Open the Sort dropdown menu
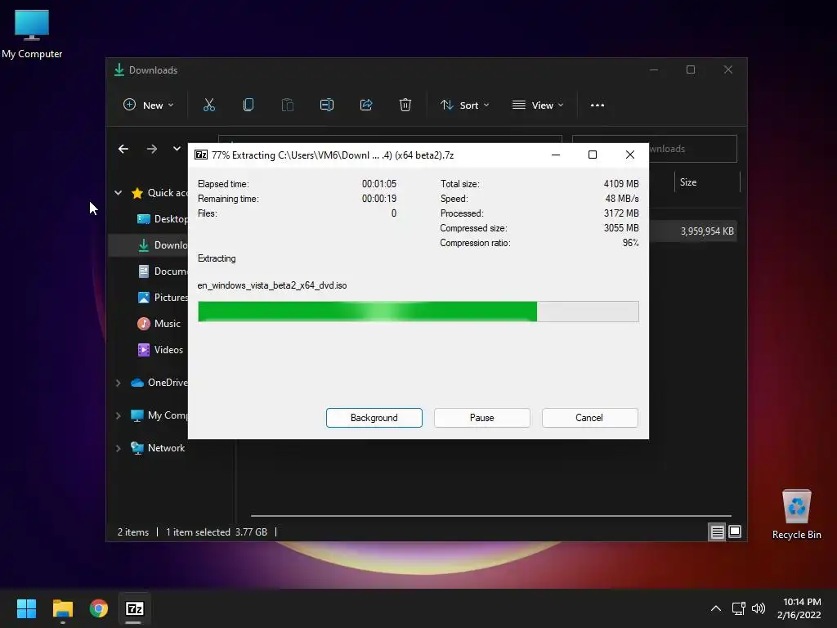The height and width of the screenshot is (628, 837). (x=464, y=105)
